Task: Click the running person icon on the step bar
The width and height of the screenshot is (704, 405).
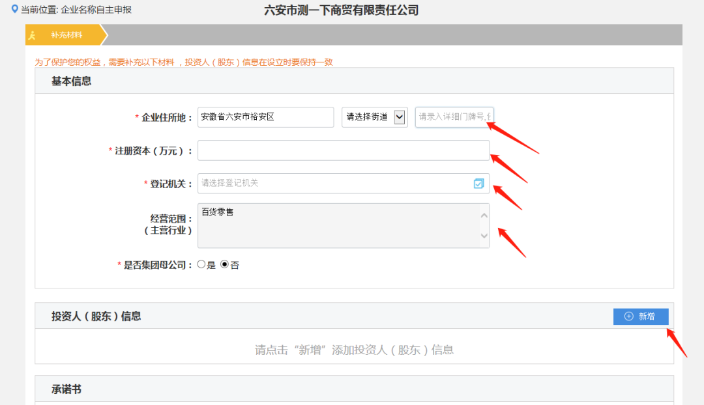Action: pyautogui.click(x=32, y=35)
